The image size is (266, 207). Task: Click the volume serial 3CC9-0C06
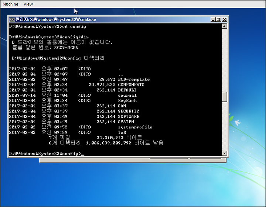tap(66, 48)
